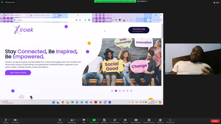Show hidden system tray icons
Image resolution: width=221 pixels, height=124 pixels.
click(129, 102)
